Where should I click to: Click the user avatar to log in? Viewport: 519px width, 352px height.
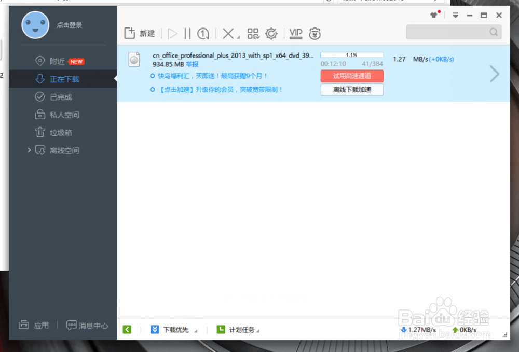(x=35, y=25)
